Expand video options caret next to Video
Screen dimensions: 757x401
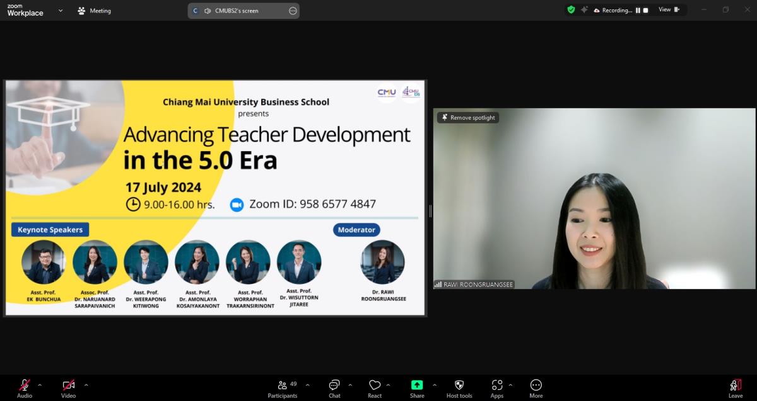[x=86, y=385]
